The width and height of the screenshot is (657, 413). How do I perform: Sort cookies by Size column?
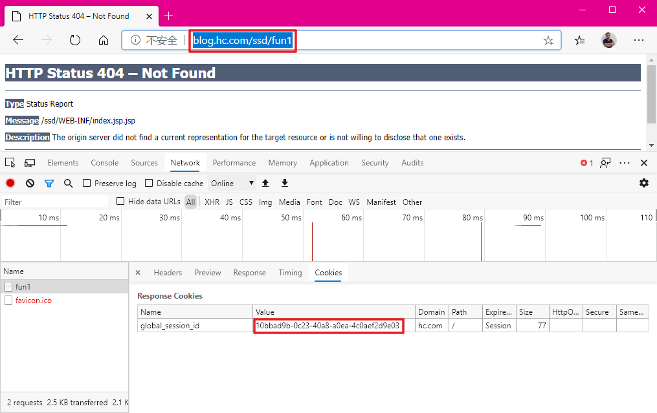click(x=532, y=312)
